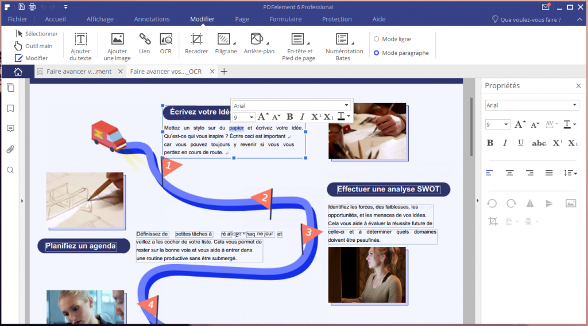This screenshot has width=588, height=326.
Task: Activate the Outil main hand tool
Action: [x=34, y=46]
